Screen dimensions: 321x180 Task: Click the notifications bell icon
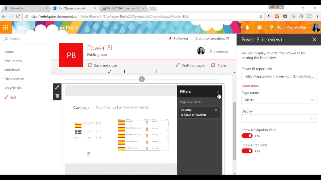point(247,27)
